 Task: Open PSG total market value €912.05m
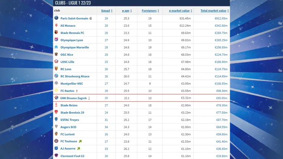click(221, 18)
